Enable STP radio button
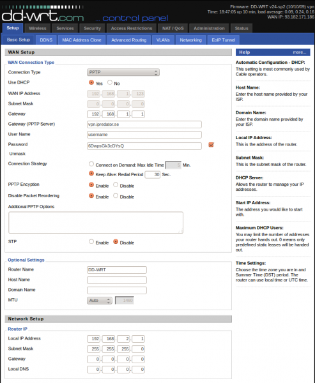Image resolution: width=315 pixels, height=383 pixels. coord(91,241)
